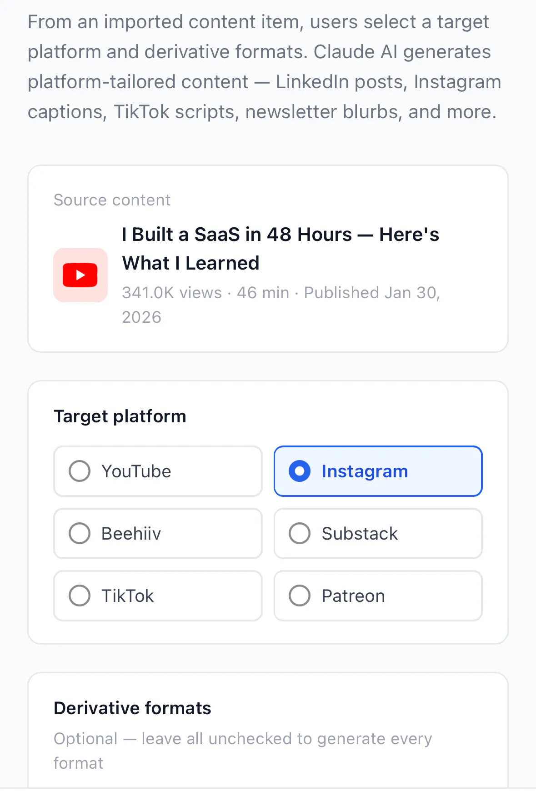Click the 'Target platform' heading
The image size is (536, 791).
pyautogui.click(x=120, y=416)
